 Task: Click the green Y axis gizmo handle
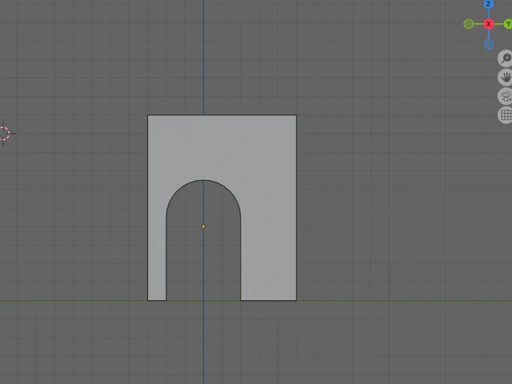pyautogui.click(x=508, y=24)
